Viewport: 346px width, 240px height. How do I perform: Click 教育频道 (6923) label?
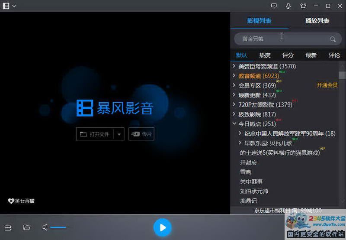click(x=259, y=76)
